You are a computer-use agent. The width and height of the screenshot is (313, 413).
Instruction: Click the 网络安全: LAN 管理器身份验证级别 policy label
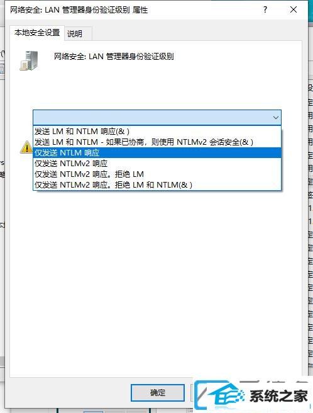114,57
